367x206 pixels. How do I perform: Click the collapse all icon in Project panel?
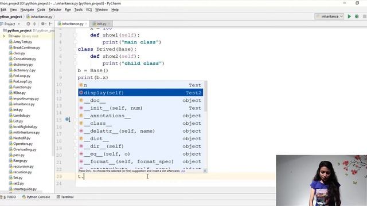tap(34, 24)
